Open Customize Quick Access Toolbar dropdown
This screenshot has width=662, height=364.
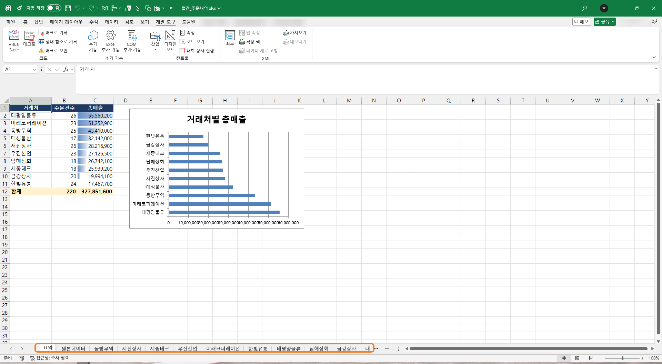coord(171,8)
